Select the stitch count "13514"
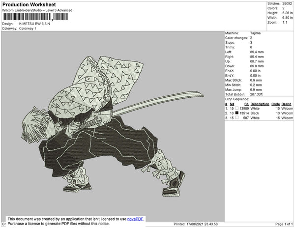Viewport: 295px width, 228px height. click(x=244, y=113)
